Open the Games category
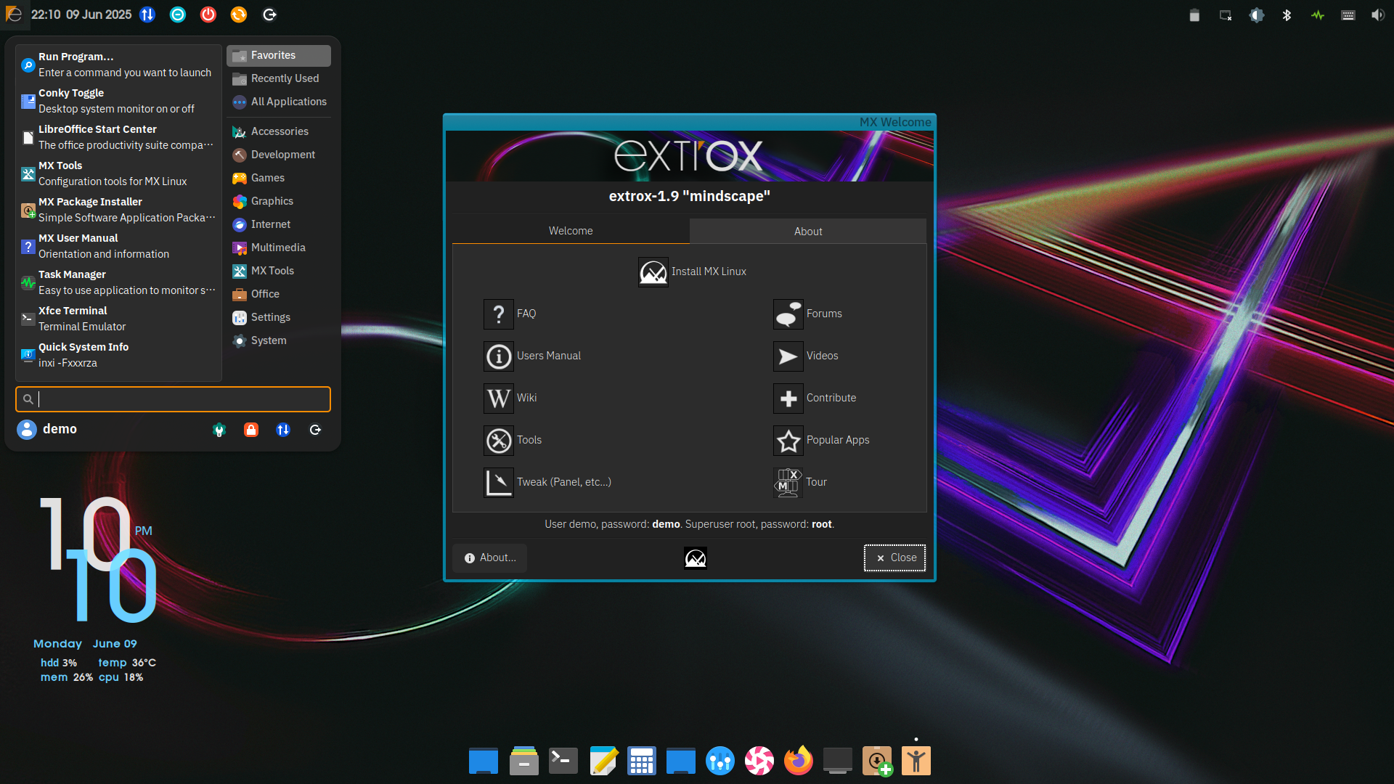Viewport: 1394px width, 784px height. pos(279,178)
